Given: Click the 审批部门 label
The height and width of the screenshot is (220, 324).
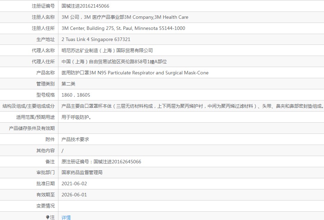Looking at the screenshot, I should click(46, 172).
